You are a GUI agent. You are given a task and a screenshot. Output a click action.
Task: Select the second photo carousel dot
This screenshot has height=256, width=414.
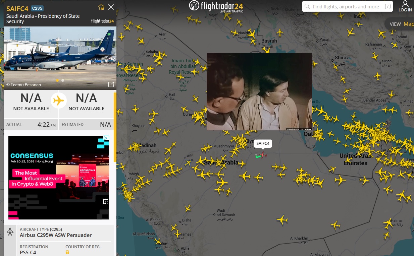pyautogui.click(x=63, y=80)
